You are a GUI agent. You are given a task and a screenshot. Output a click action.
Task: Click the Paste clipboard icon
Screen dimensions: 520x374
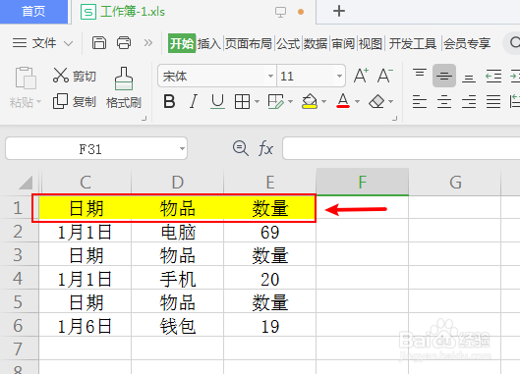point(26,78)
